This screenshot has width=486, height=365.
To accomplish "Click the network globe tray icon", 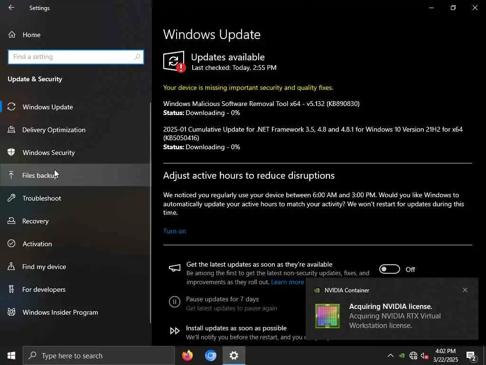I will (x=413, y=355).
